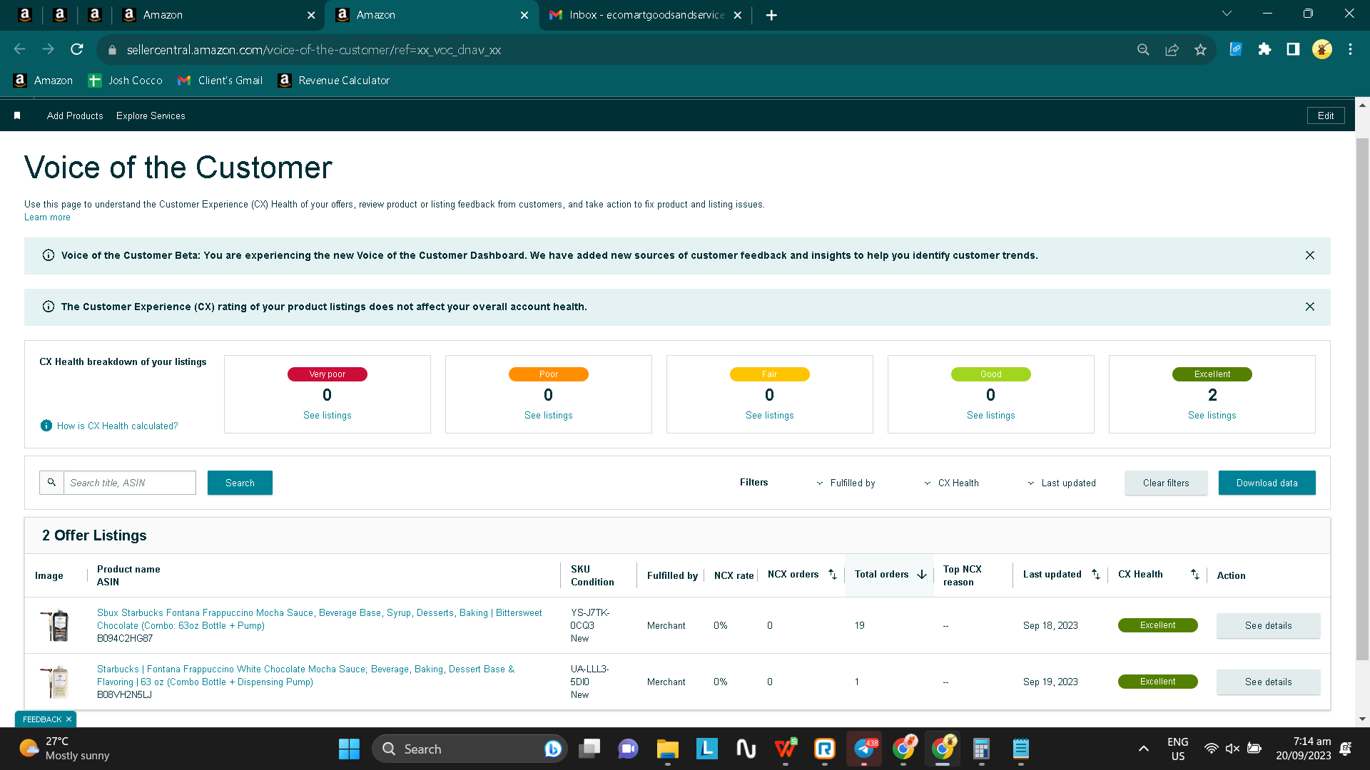Viewport: 1370px width, 770px height.
Task: Open the Client's Gmail bookmark
Action: click(x=220, y=81)
